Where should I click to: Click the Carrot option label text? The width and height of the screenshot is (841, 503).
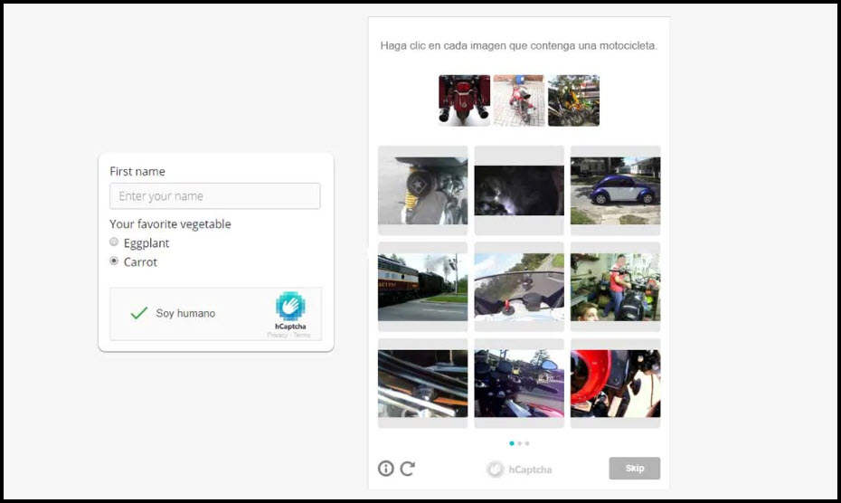pos(140,262)
